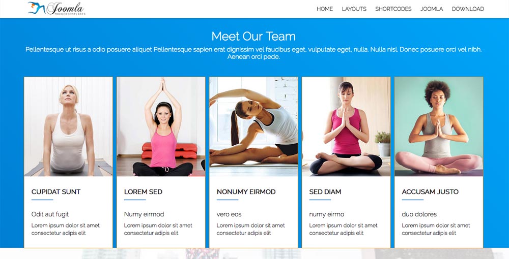The image size is (509, 259).
Task: Select SHORTCODES in the top navigation
Action: (x=393, y=9)
